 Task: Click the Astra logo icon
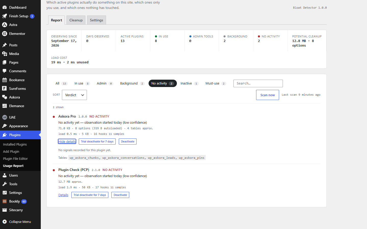pyautogui.click(x=5, y=25)
